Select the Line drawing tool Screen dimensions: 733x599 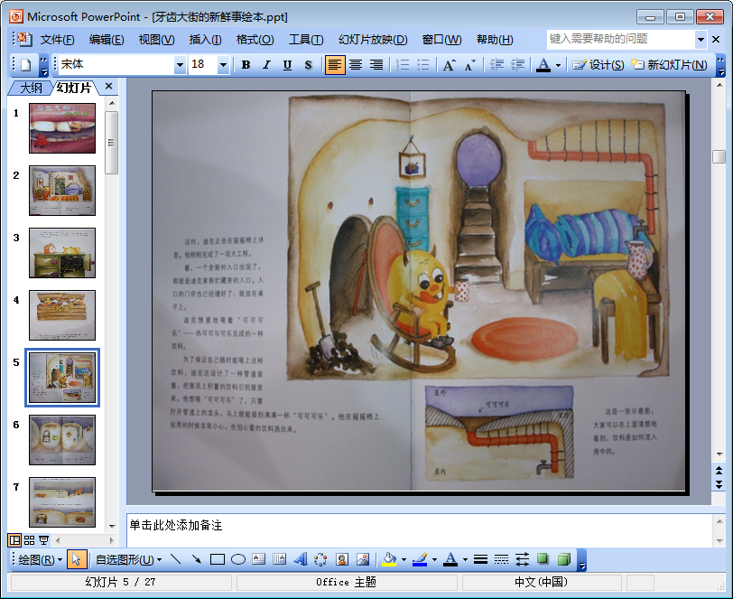click(x=176, y=559)
